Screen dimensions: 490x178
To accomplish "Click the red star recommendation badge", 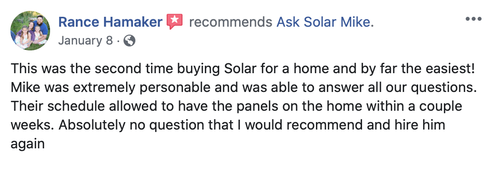I will (175, 22).
